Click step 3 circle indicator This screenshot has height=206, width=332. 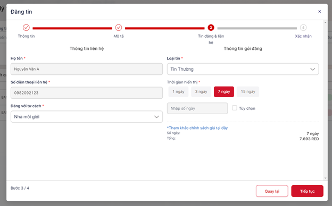tap(211, 28)
